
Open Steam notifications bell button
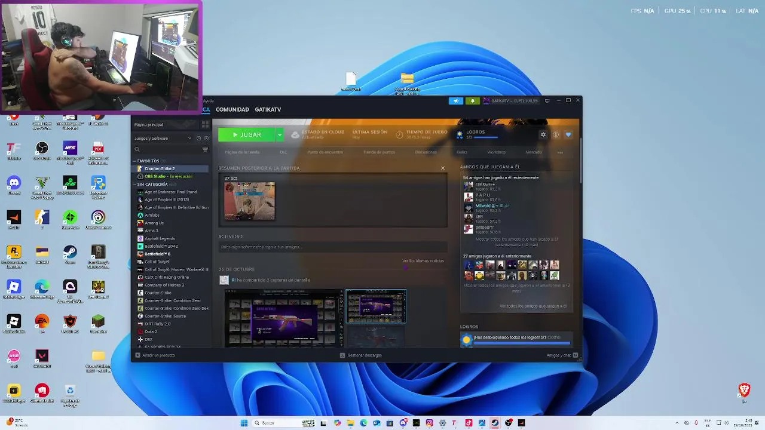[472, 101]
